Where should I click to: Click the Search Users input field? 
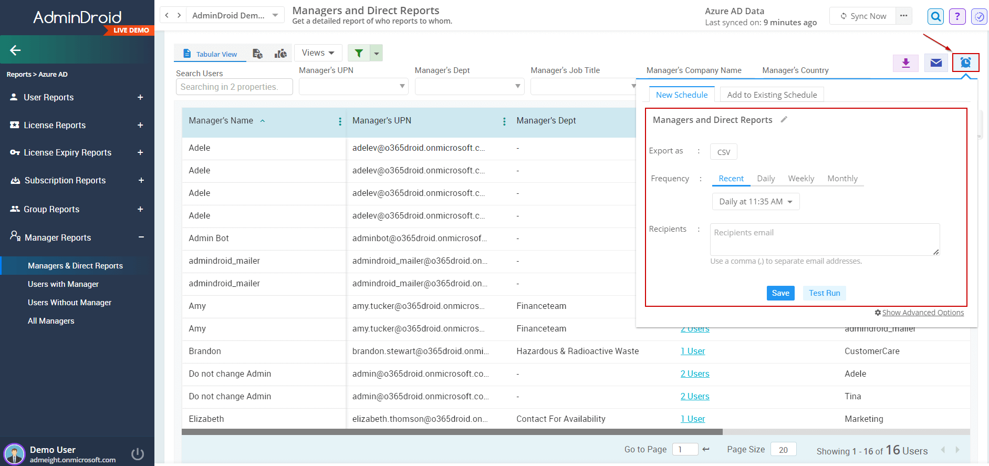coord(234,87)
